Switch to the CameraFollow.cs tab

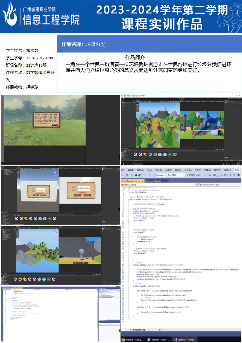click(153, 181)
